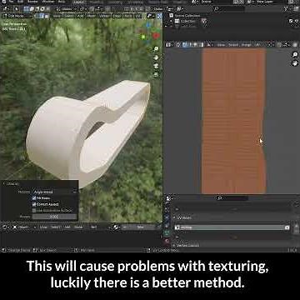
Task: Collapse the UV Maps panel
Action: point(183,217)
